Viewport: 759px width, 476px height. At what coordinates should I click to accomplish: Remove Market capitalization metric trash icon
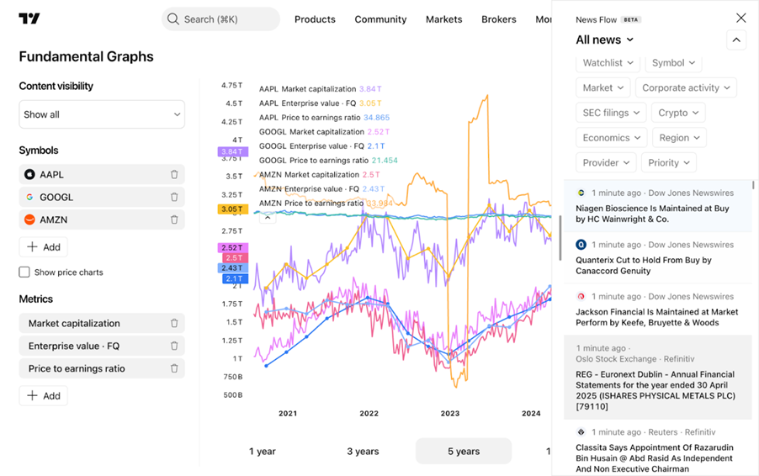[x=174, y=323]
